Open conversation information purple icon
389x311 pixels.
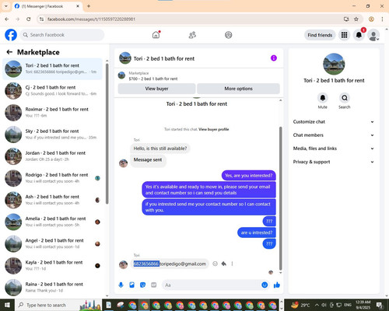click(x=274, y=58)
